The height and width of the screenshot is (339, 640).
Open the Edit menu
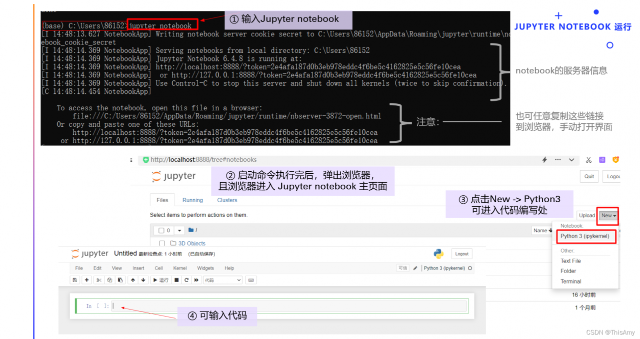(97, 268)
